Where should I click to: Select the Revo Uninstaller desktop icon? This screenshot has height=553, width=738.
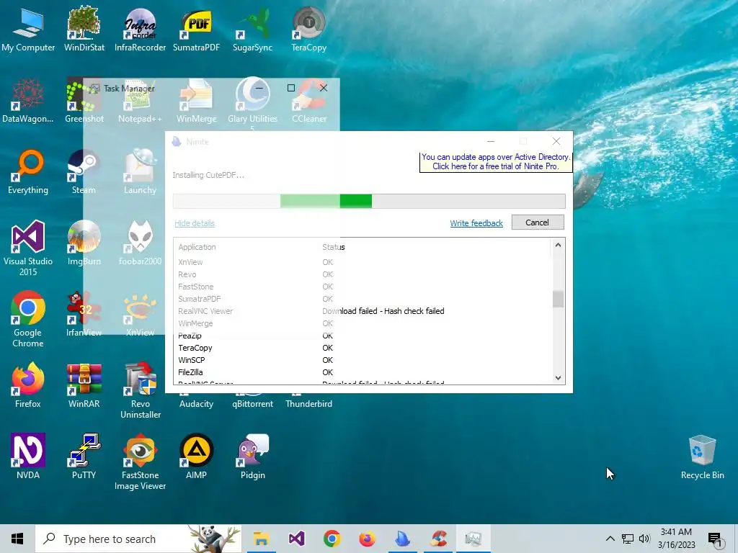(141, 390)
